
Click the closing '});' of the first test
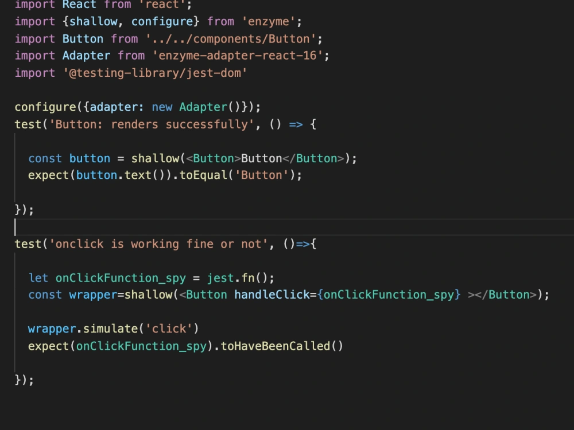pyautogui.click(x=24, y=209)
